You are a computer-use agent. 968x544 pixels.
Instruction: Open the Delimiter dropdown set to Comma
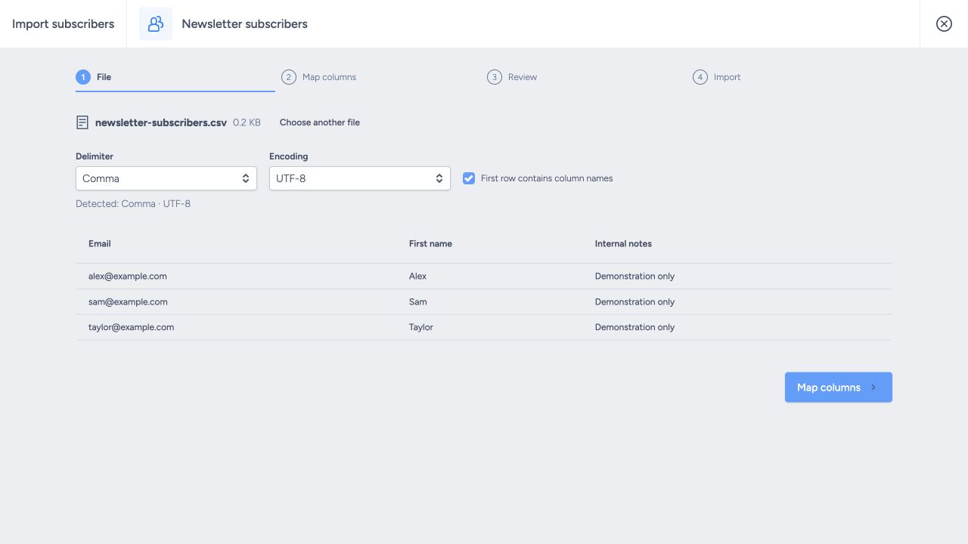tap(166, 178)
